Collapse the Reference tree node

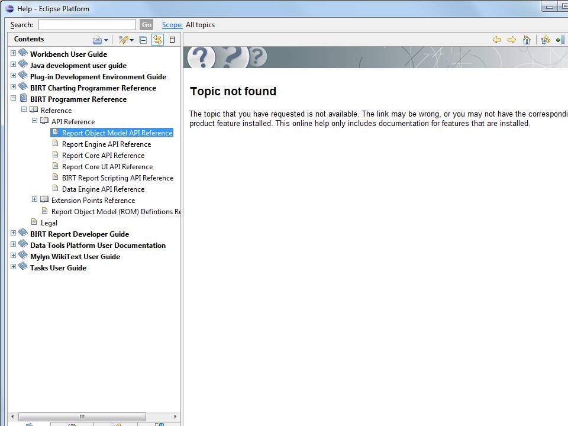pos(24,109)
